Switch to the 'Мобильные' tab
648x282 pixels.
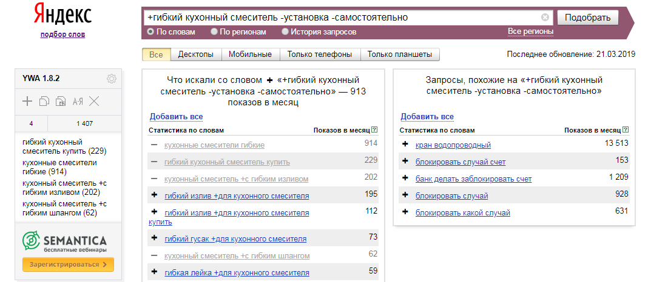point(250,54)
